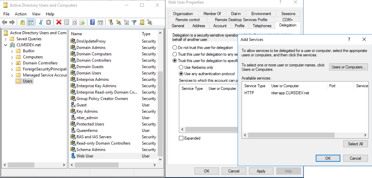Collapse the CLMSDEV.net domain node

click(x=6, y=45)
